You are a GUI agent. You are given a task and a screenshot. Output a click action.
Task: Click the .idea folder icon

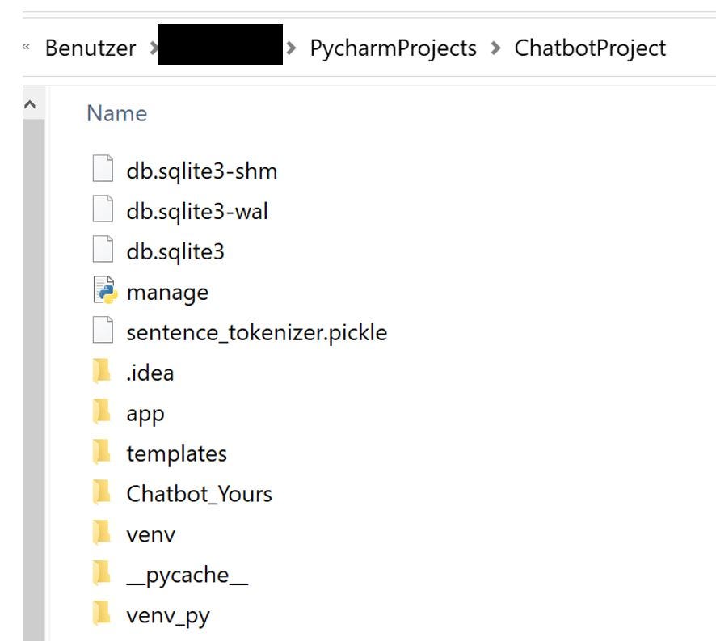102,373
